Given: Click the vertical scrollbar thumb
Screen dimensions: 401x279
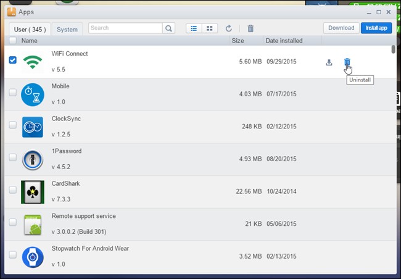Looking at the screenshot, I should point(394,49).
